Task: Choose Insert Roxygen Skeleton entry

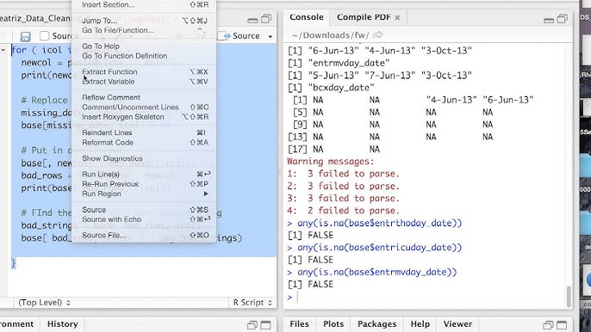Action: tap(144, 117)
